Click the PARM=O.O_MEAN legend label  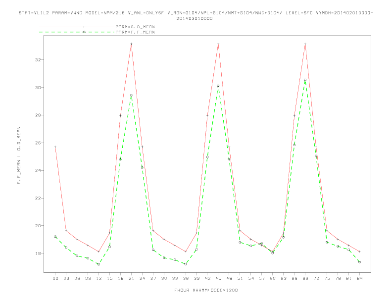click(x=135, y=27)
